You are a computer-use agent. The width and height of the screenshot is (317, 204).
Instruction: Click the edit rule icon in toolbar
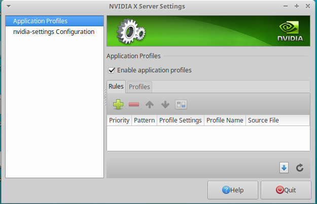coord(181,104)
